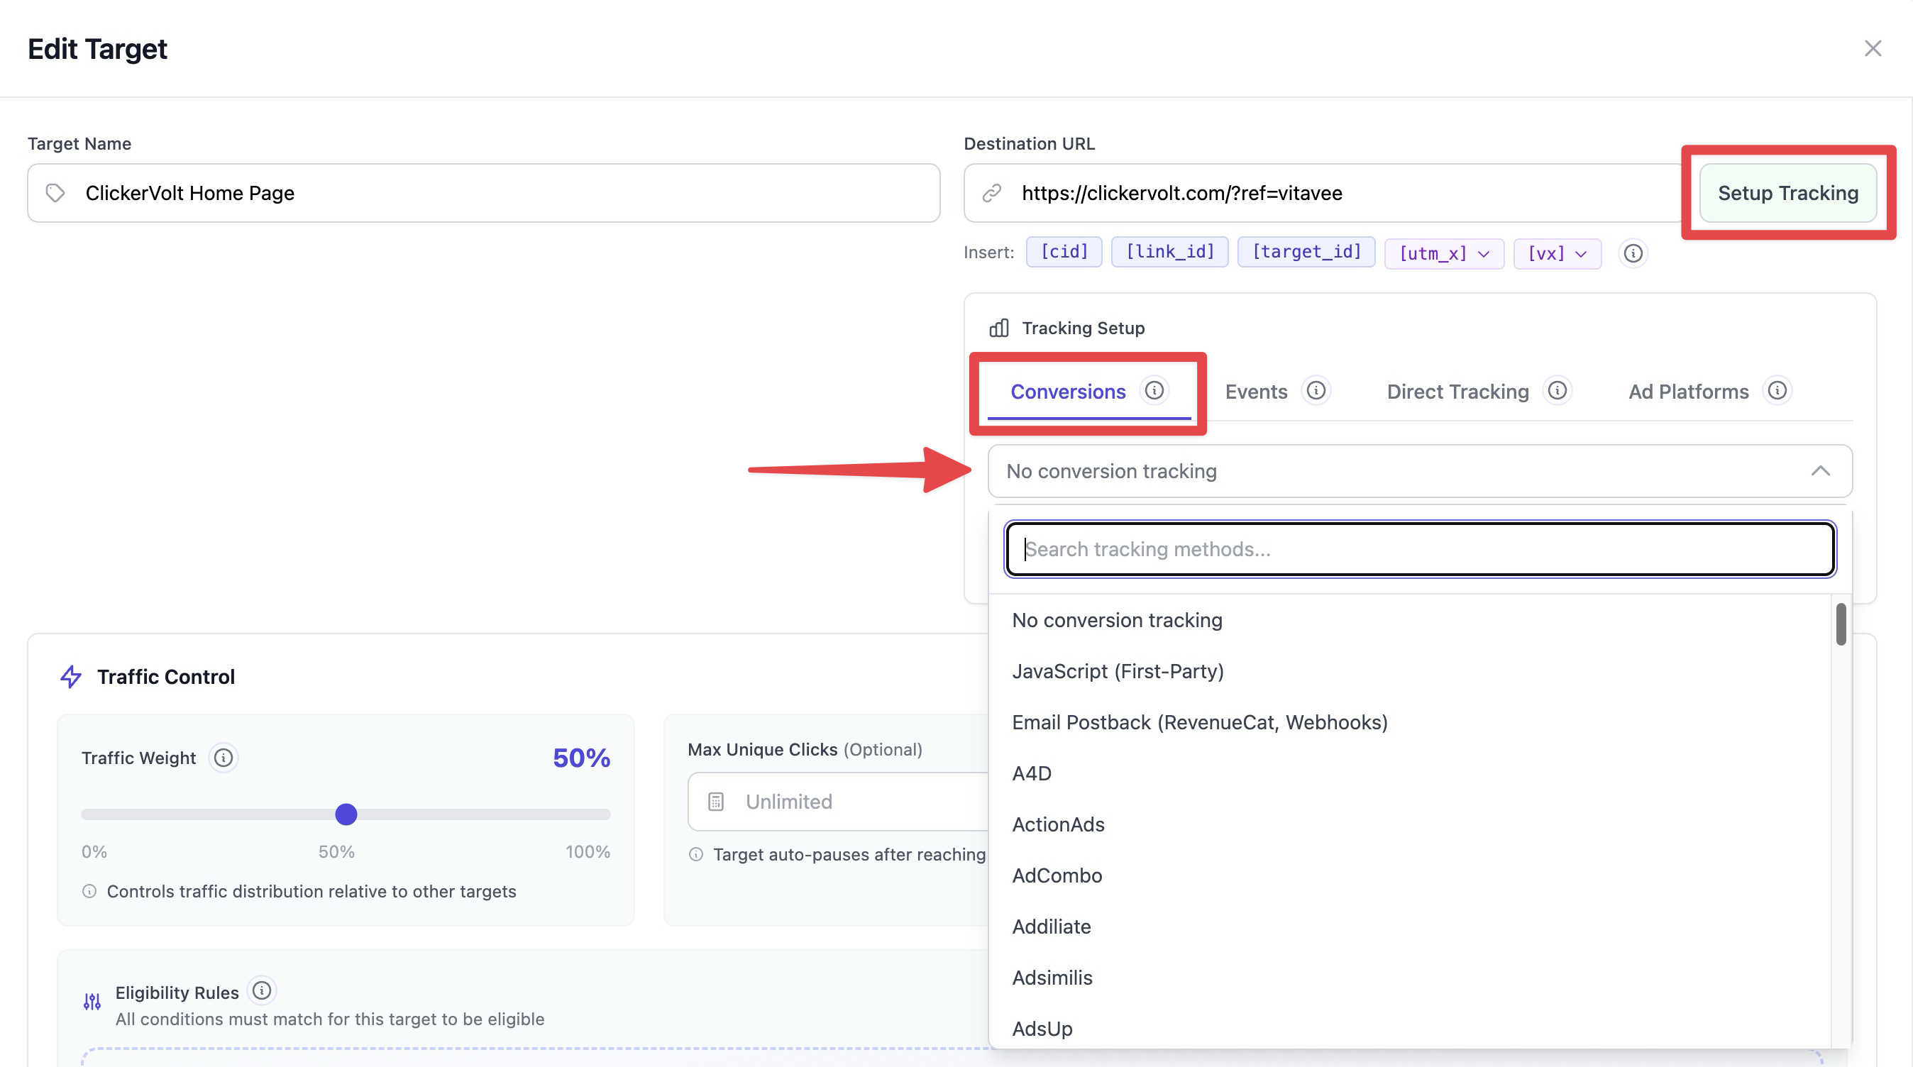1913x1067 pixels.
Task: Choose A4D from tracking methods
Action: coord(1409,774)
